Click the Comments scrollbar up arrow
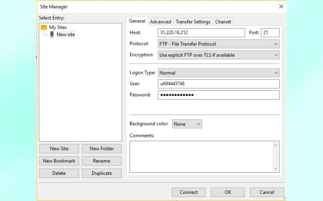Image resolution: width=323 pixels, height=201 pixels. [x=275, y=145]
